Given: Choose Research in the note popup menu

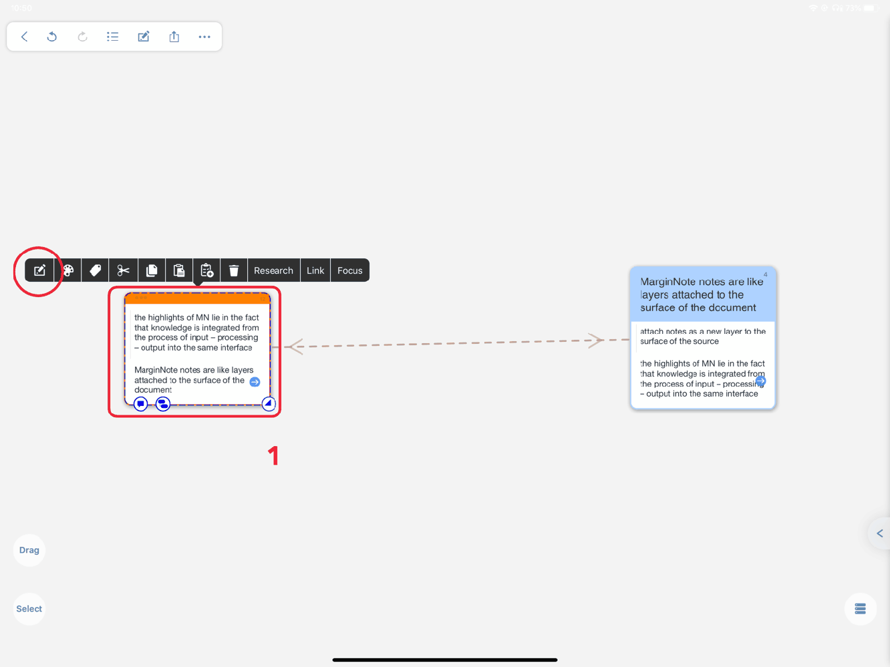Looking at the screenshot, I should pos(273,270).
